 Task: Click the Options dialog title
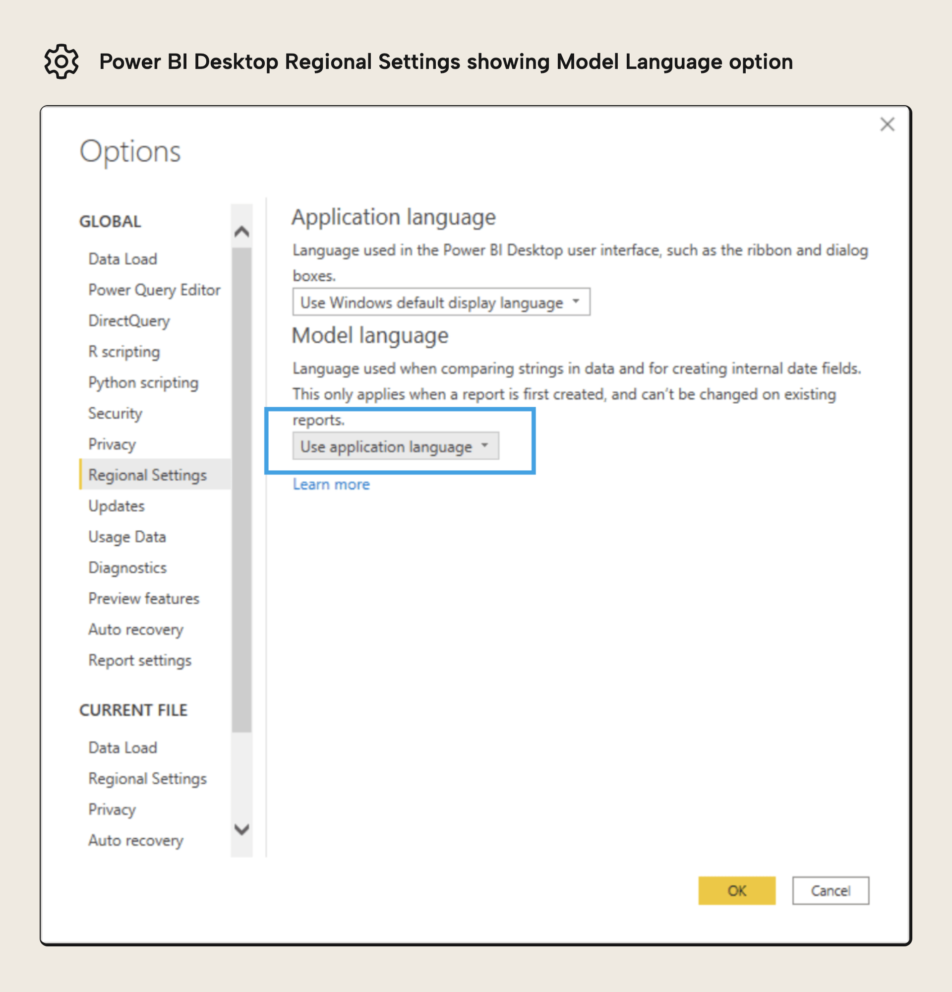coord(130,152)
